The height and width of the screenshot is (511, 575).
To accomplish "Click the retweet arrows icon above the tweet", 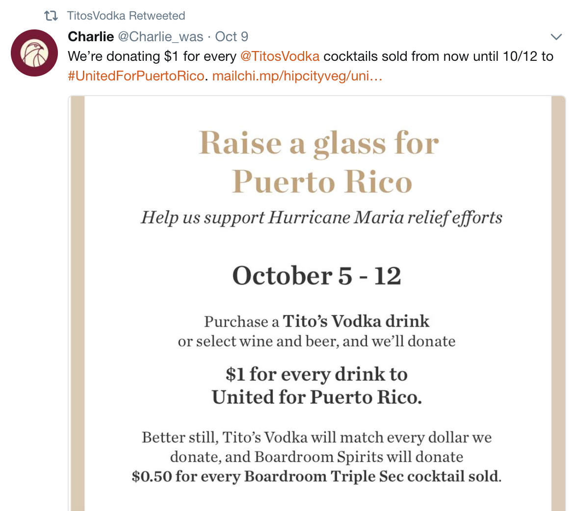I will click(x=51, y=16).
